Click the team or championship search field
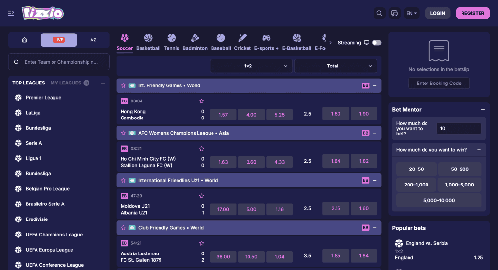This screenshot has width=498, height=270. pyautogui.click(x=61, y=62)
